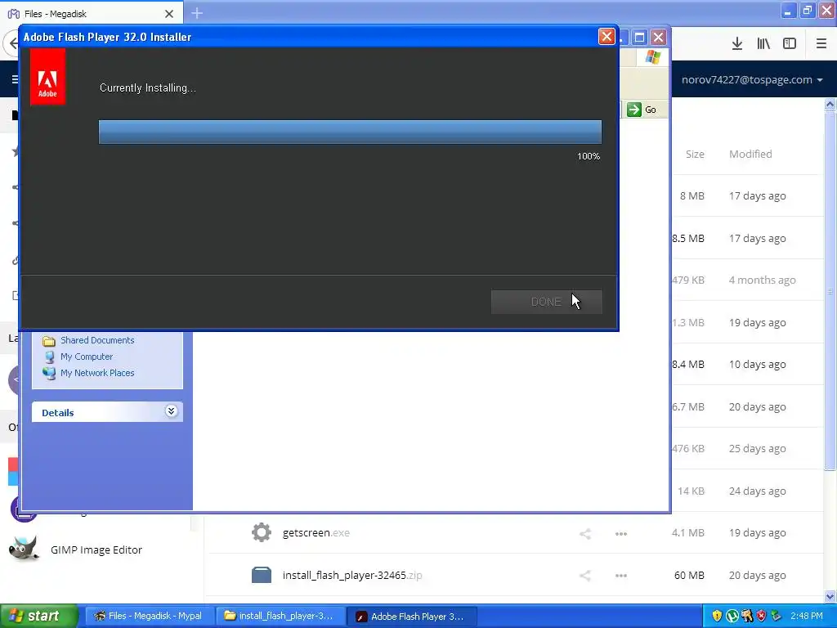Sort files by Modified column
Viewport: 837px width, 628px height.
coord(750,154)
